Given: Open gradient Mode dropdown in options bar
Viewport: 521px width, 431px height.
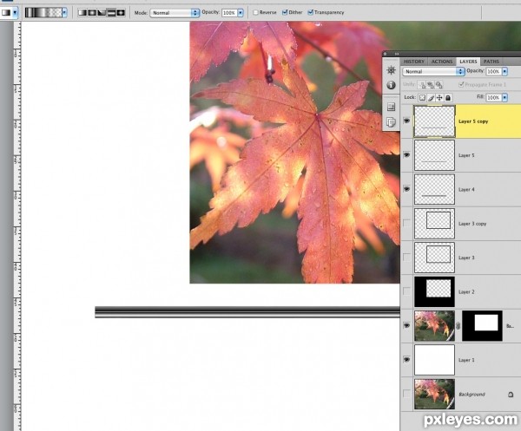Looking at the screenshot, I should (175, 13).
